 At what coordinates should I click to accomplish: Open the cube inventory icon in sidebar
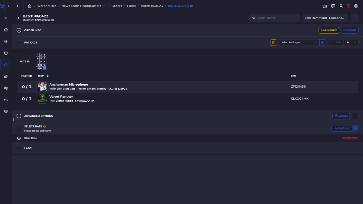pos(6,53)
